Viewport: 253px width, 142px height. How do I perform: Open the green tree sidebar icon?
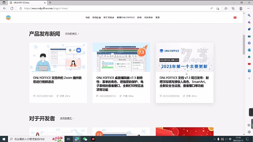tap(249, 57)
